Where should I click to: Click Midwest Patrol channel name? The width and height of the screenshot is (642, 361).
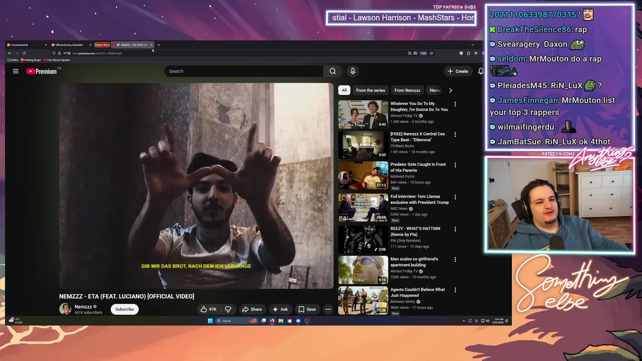point(402,176)
